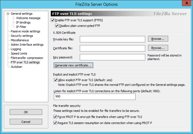Open Speed Limits settings
Image resolution: width=193 pixels, height=134 pixels.
19,53
